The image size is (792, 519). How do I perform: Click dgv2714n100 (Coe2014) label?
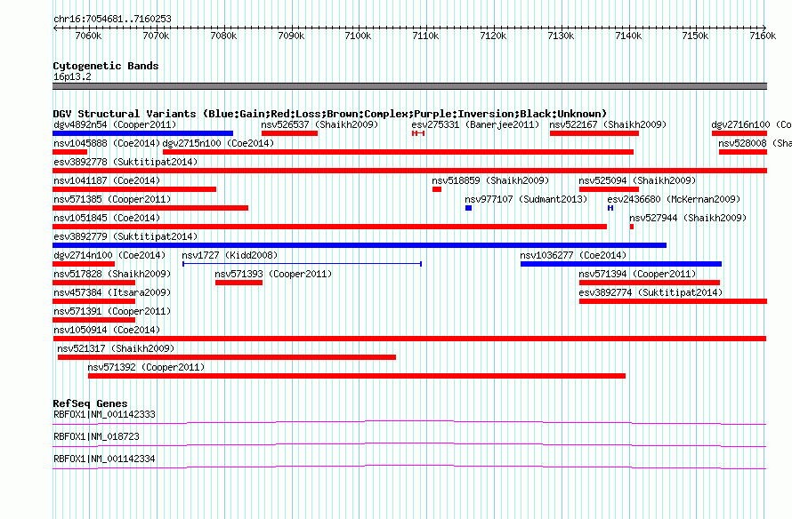(109, 255)
